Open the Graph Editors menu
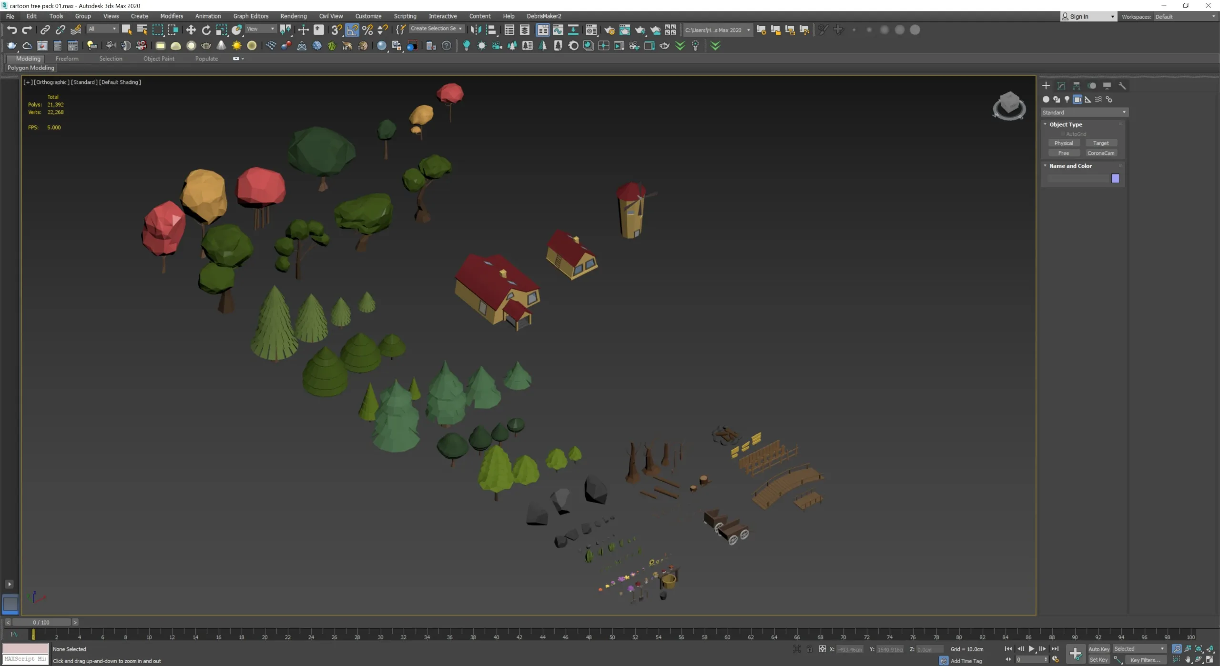This screenshot has width=1220, height=666. [251, 16]
